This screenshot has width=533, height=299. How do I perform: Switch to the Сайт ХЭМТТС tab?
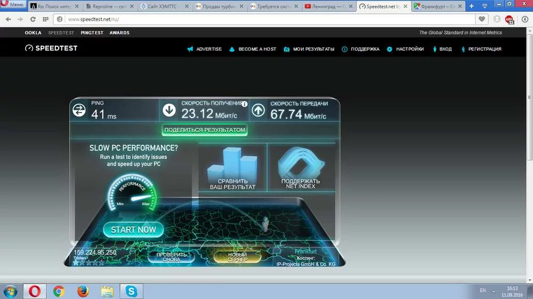click(165, 6)
